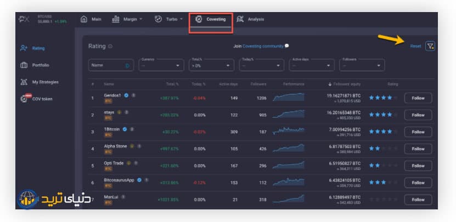
Task: Expand the Turbo menu arrow
Action: pos(181,19)
